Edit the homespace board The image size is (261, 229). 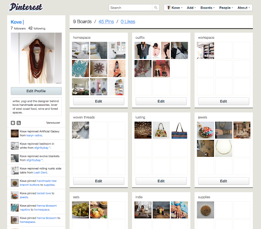point(99,101)
